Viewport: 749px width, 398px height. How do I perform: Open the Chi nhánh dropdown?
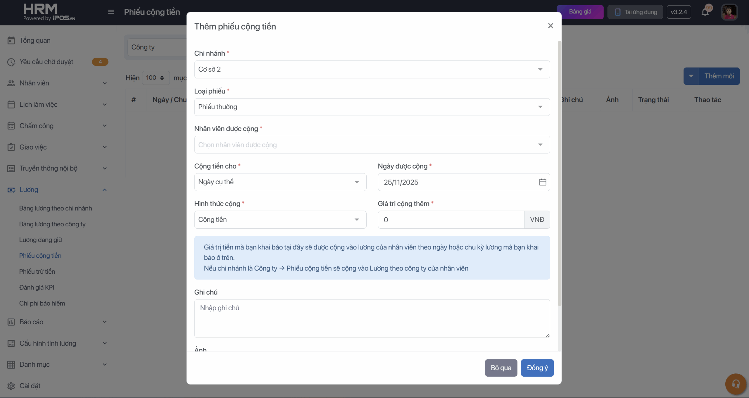(372, 69)
